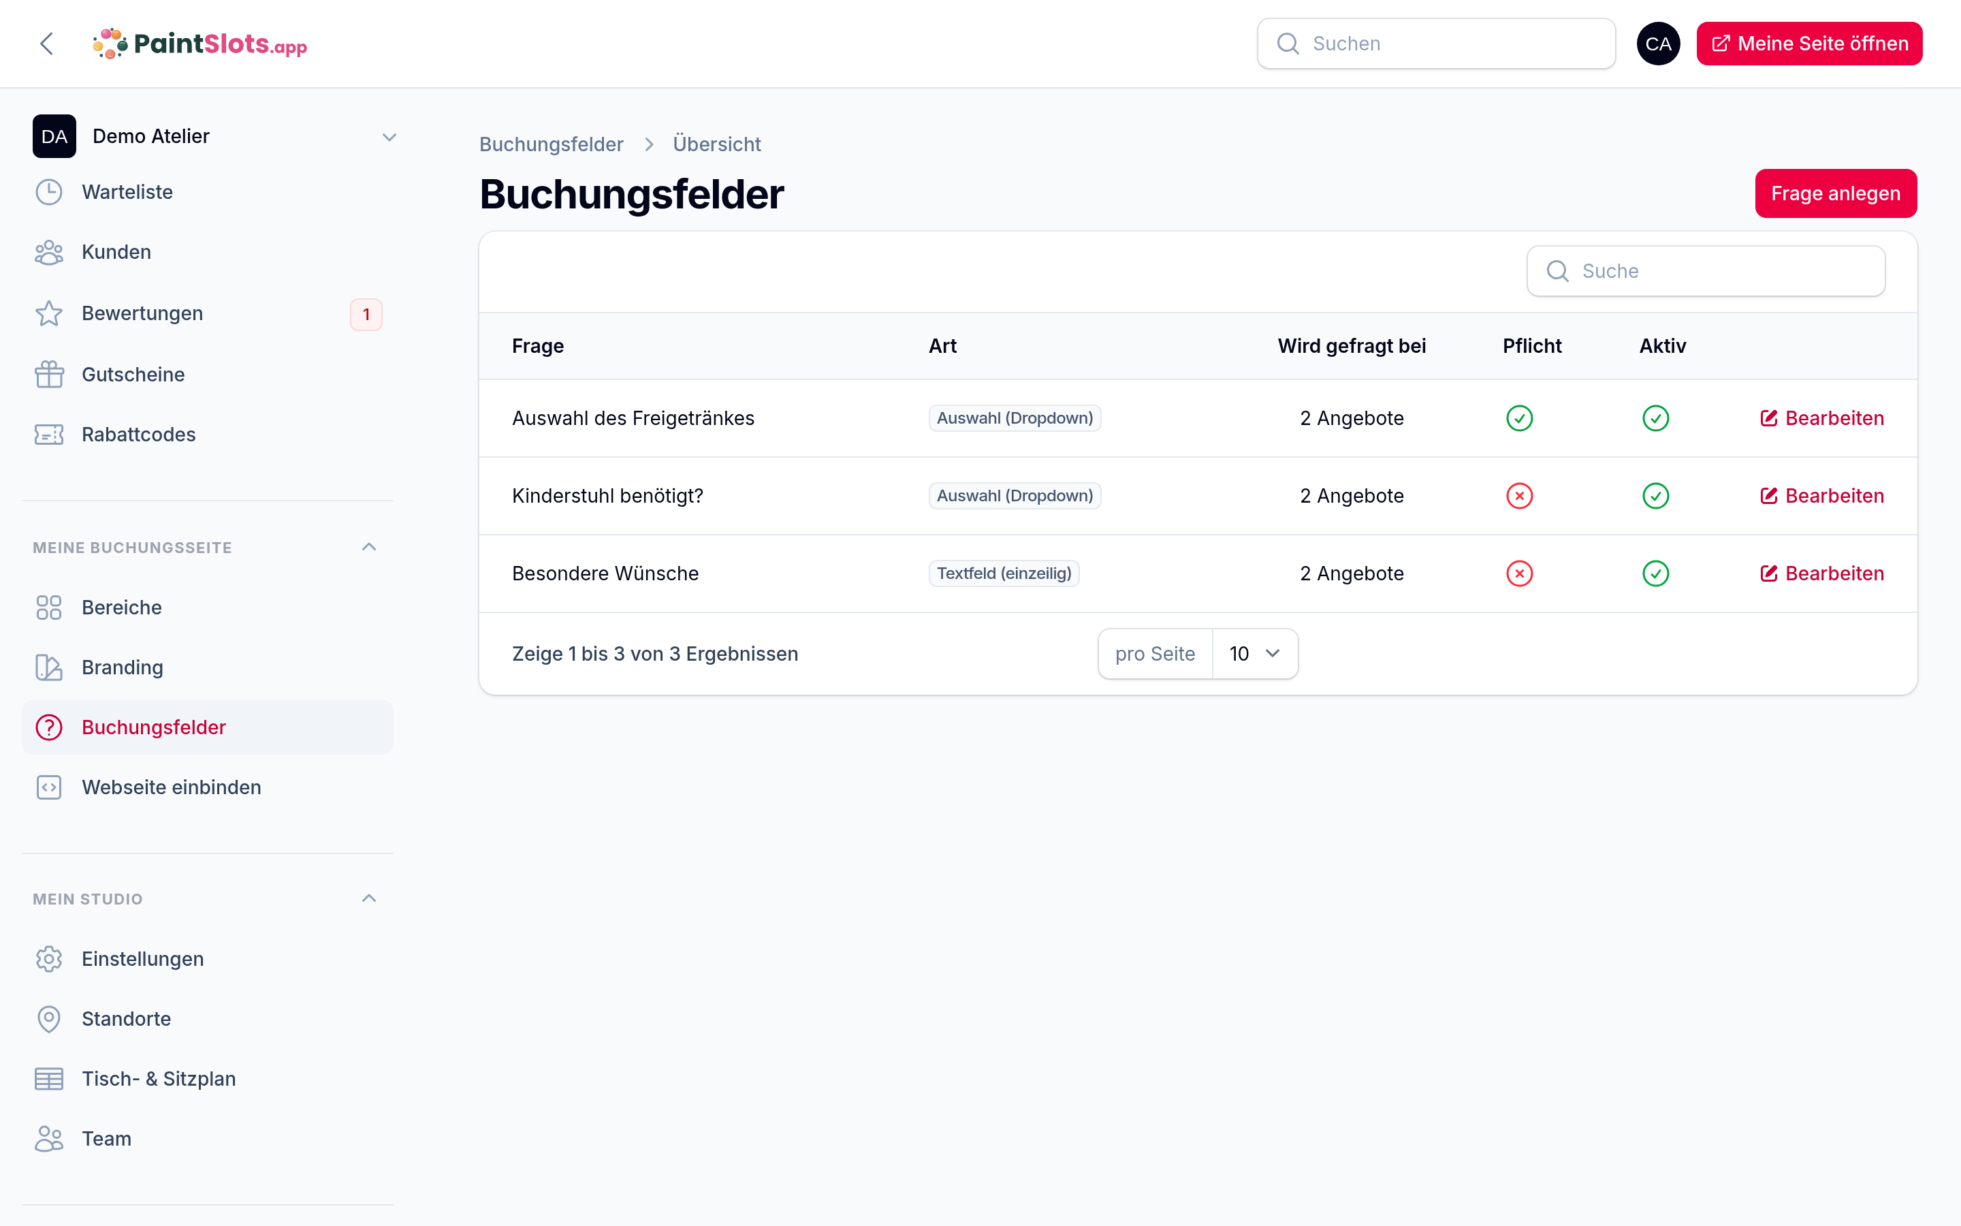Click the Einstellungen gear icon

(48, 958)
